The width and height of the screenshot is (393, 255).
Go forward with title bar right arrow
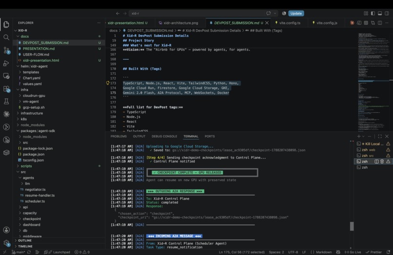pos(124,13)
